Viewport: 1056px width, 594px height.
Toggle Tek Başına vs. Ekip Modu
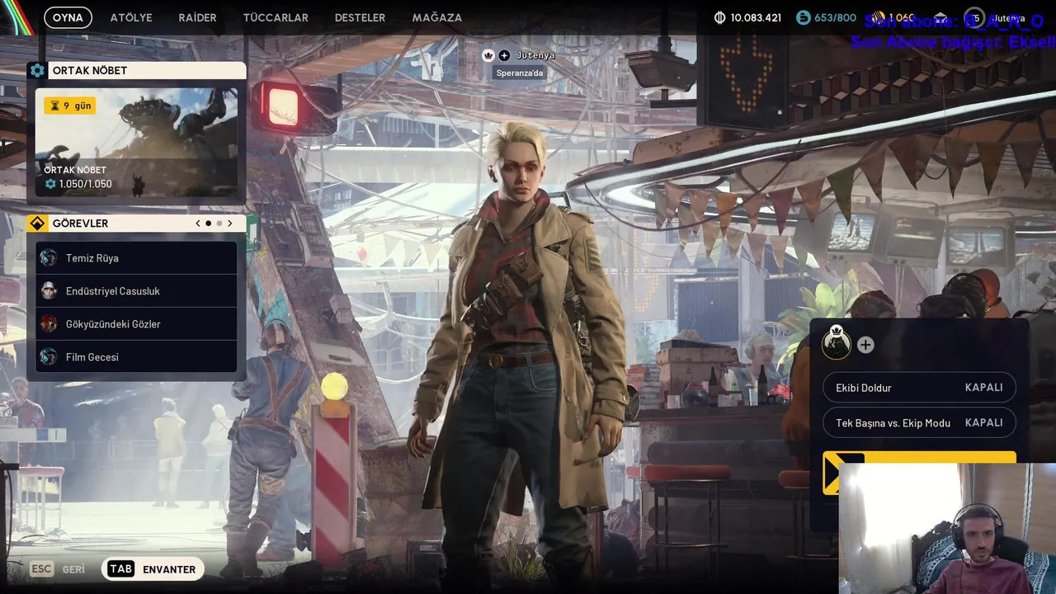point(919,423)
